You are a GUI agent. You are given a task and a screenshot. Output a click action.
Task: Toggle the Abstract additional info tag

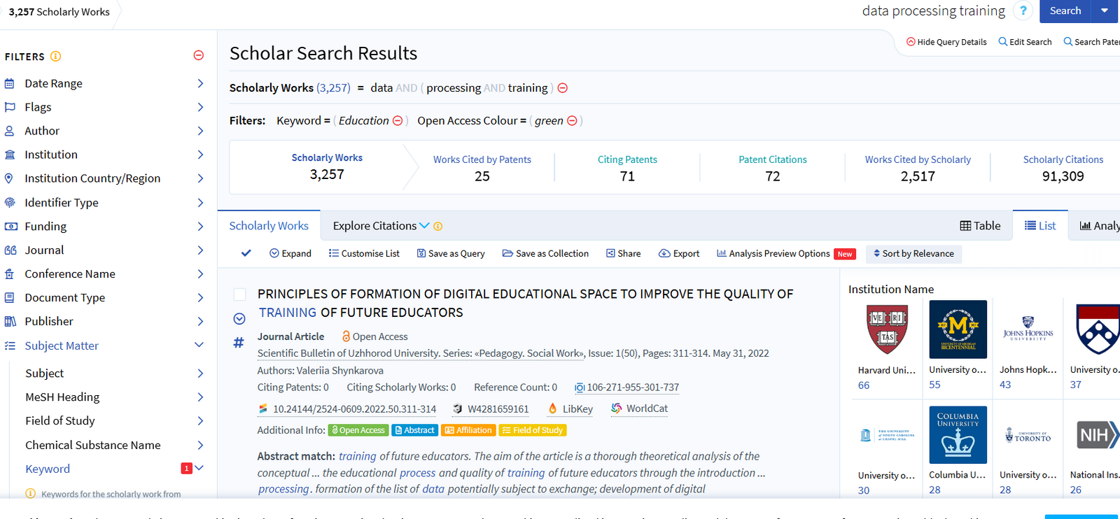click(414, 430)
